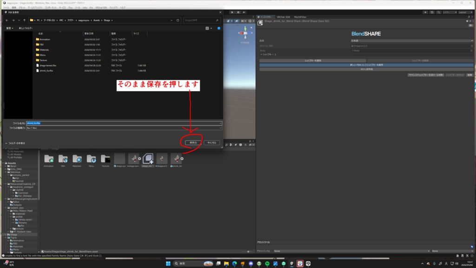476x268 pixels.
Task: Collapse folders via フォルダーの非表示 toggle
Action: click(15, 143)
